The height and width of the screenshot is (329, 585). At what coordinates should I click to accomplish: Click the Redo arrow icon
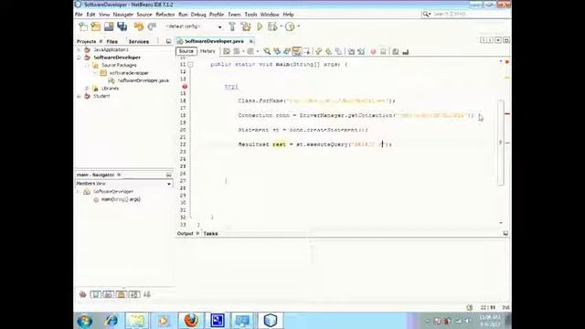[x=152, y=27]
